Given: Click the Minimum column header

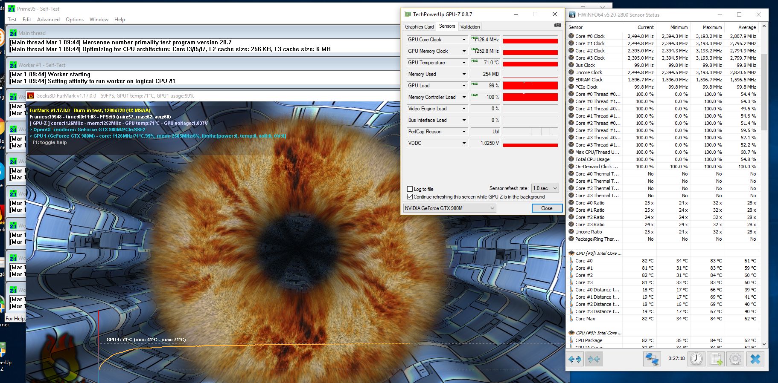Looking at the screenshot, I should [679, 27].
